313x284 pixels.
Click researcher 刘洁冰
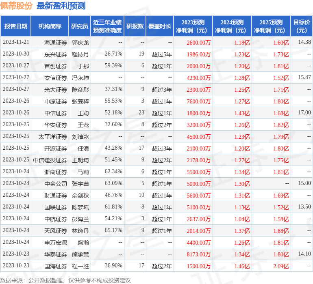click(x=80, y=137)
